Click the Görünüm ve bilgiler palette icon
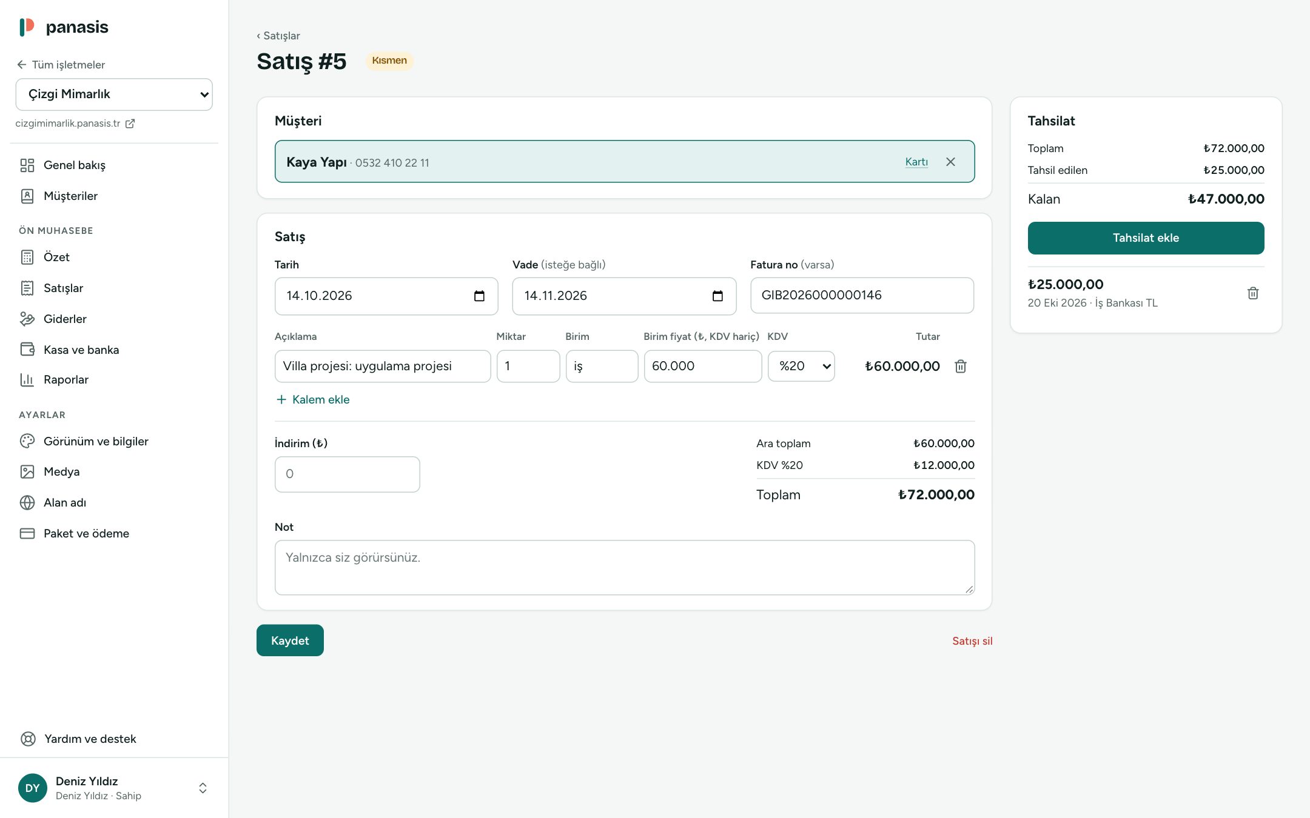 pos(27,441)
